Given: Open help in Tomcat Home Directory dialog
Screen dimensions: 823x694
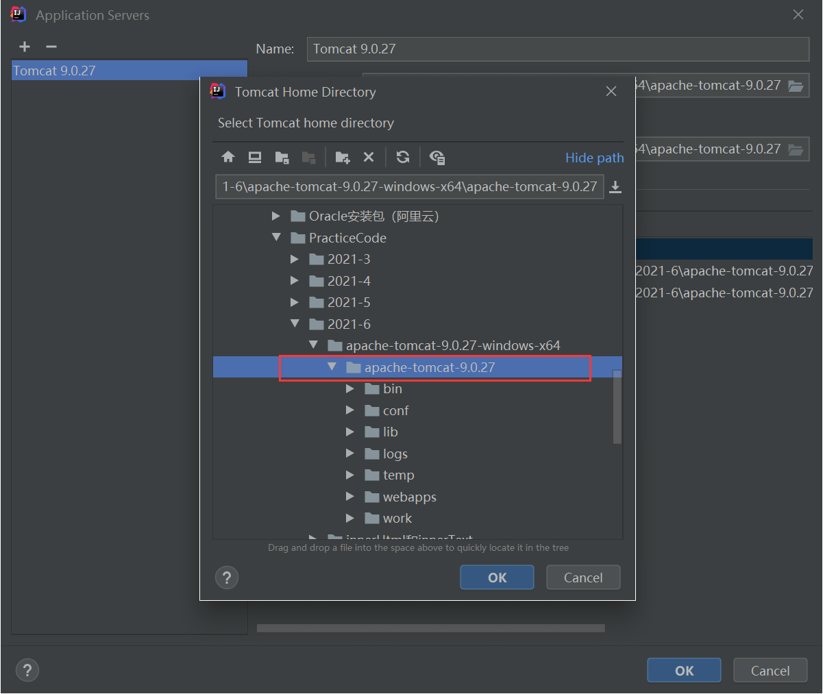Looking at the screenshot, I should pyautogui.click(x=227, y=578).
